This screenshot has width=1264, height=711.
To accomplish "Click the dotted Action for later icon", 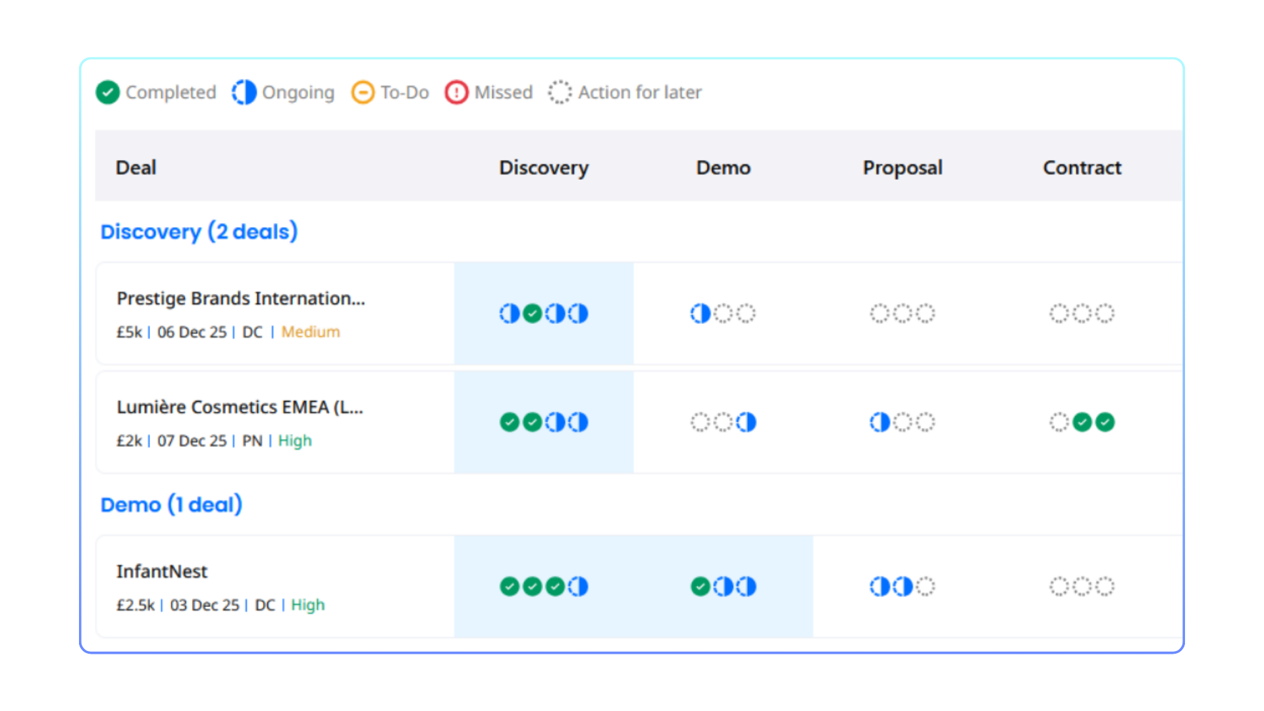I will [560, 92].
